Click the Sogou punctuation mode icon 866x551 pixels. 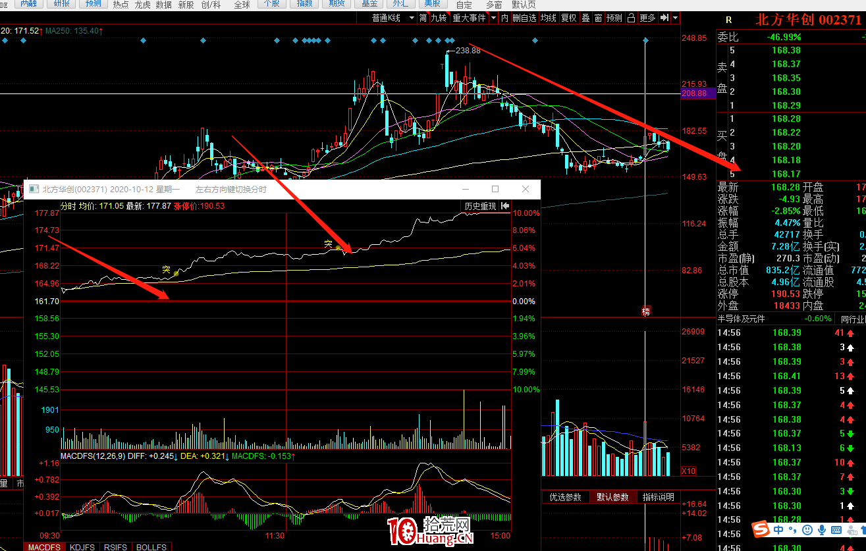click(792, 530)
